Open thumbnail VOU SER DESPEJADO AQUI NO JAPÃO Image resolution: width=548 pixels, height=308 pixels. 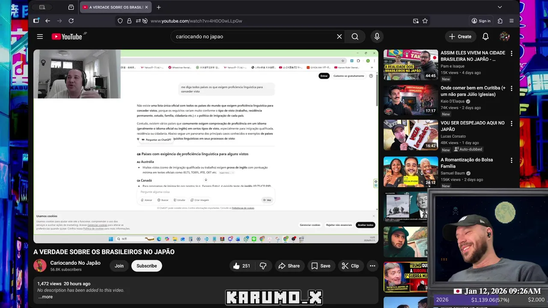click(x=411, y=135)
